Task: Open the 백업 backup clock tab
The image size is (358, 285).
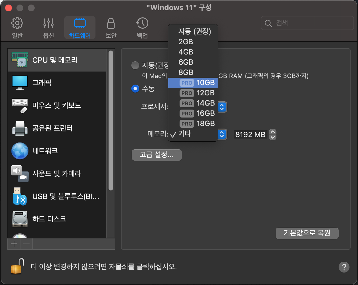Action: pyautogui.click(x=142, y=28)
